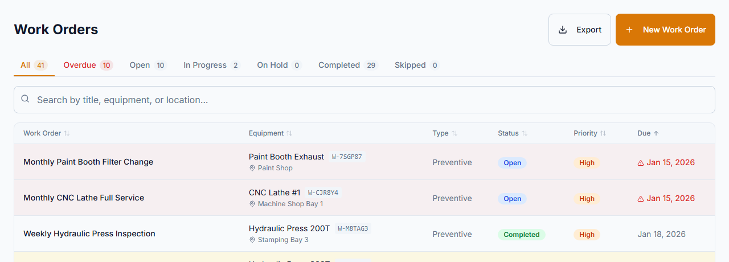The height and width of the screenshot is (262, 729).
Task: Click the Paint Shop location pin icon
Action: [252, 168]
